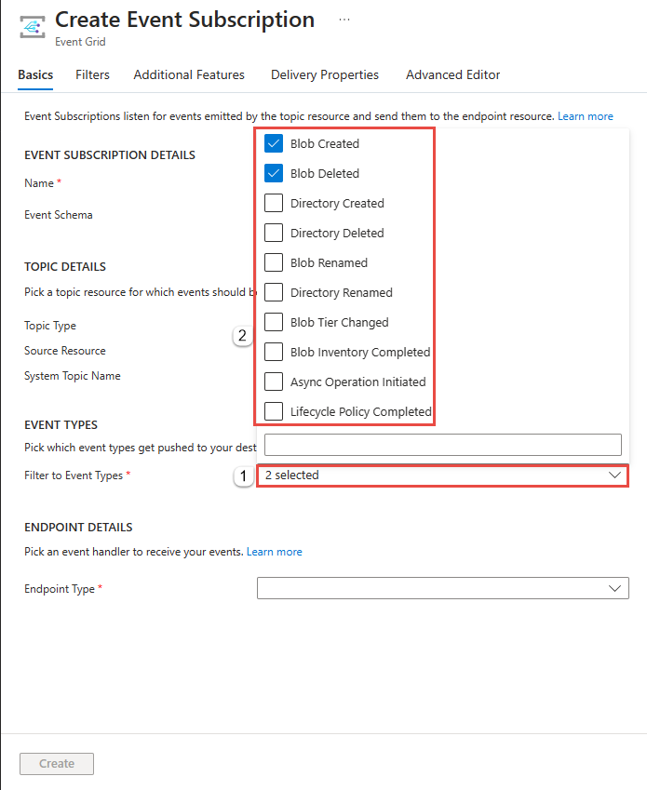Enable Lifecycle Policy Completed event type
Viewport: 647px width, 790px height.
tap(274, 411)
